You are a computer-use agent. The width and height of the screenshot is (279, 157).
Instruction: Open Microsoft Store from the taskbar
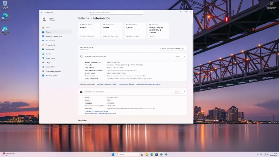(x=156, y=154)
